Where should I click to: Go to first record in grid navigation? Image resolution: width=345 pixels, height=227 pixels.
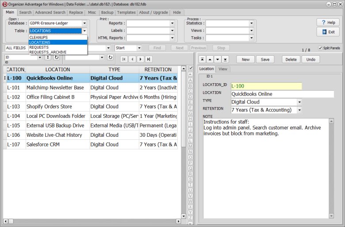(124, 59)
